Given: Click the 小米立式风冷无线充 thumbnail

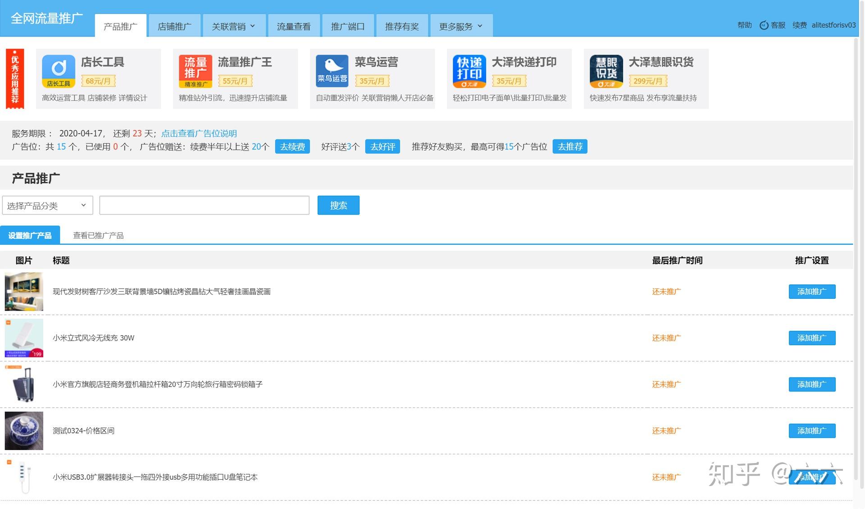Looking at the screenshot, I should 24,338.
